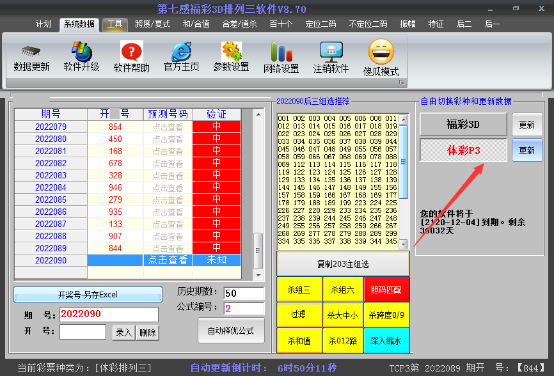The width and height of the screenshot is (554, 376).
Task: Select period cell 2022084
Action: point(51,187)
